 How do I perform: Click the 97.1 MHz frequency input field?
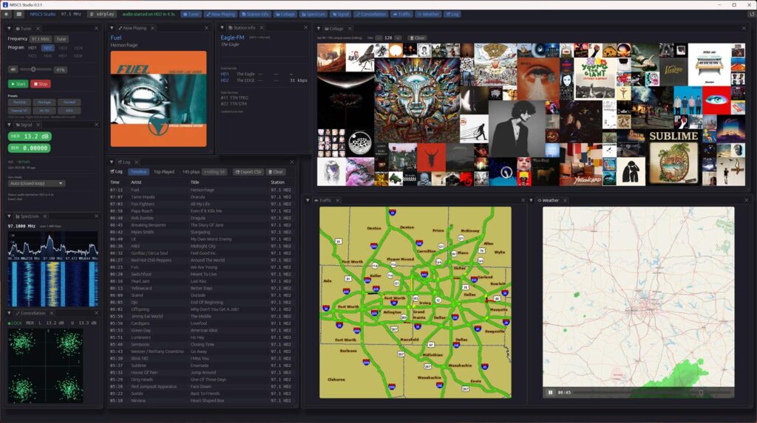point(41,39)
